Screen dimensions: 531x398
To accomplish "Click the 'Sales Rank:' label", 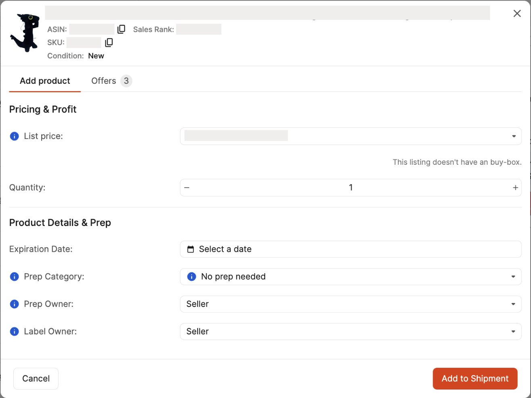I will click(x=154, y=29).
